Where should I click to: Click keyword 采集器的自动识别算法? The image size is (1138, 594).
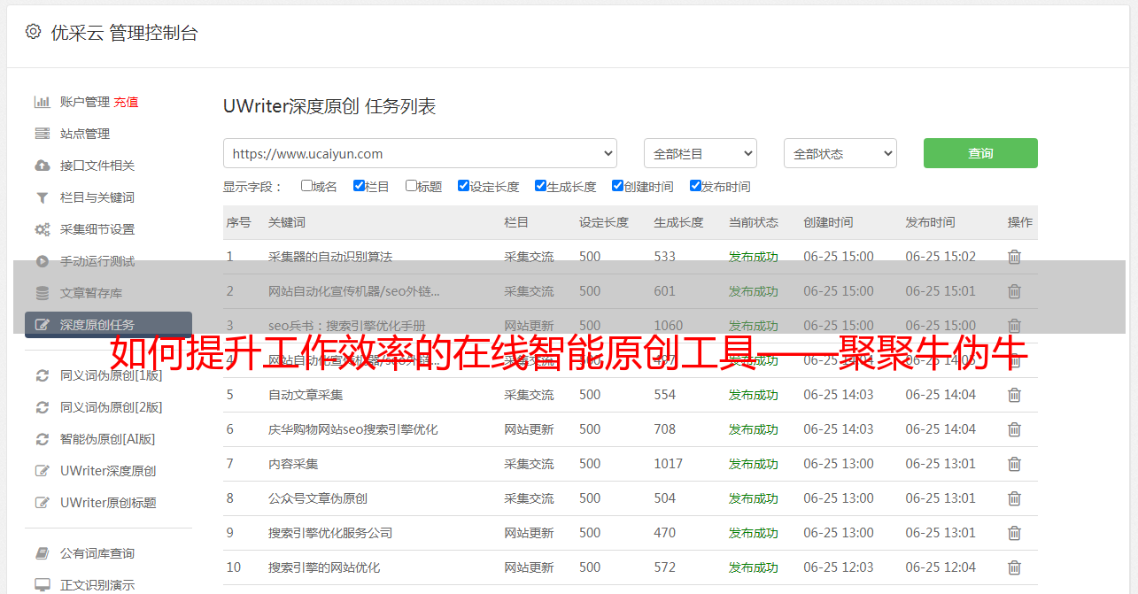330,257
